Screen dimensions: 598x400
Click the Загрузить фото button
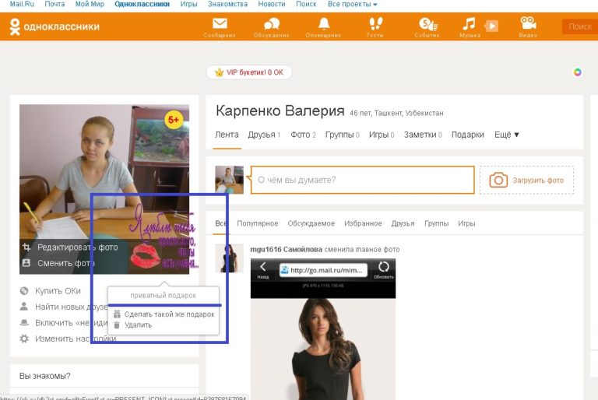click(x=526, y=180)
